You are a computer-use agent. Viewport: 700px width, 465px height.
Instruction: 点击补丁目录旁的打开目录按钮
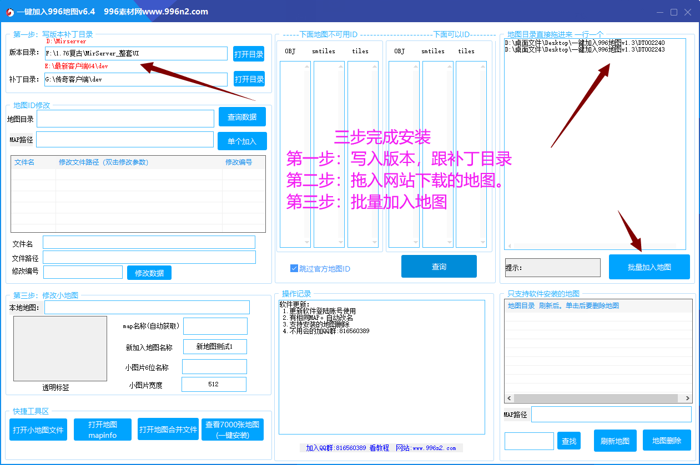[248, 79]
